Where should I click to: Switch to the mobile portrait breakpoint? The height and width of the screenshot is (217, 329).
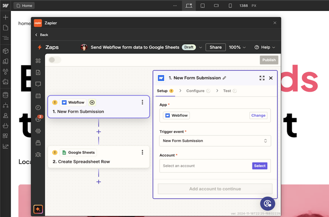(x=230, y=5)
